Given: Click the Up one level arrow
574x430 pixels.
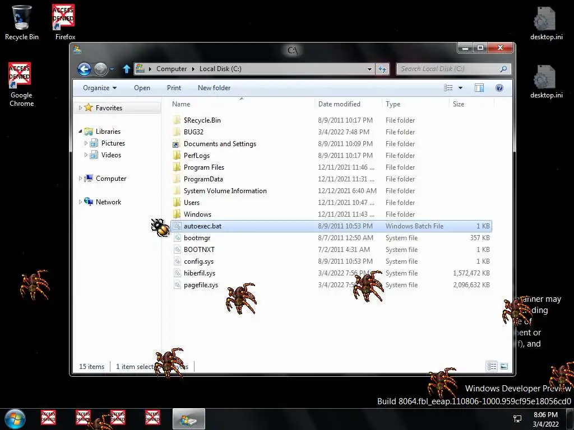Looking at the screenshot, I should point(126,69).
